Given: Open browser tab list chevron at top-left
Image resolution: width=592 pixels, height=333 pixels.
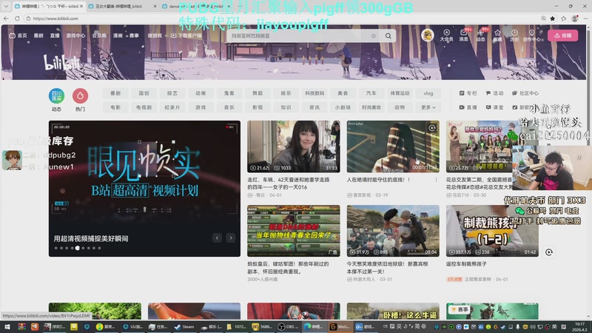Looking at the screenshot, I should click(x=6, y=7).
